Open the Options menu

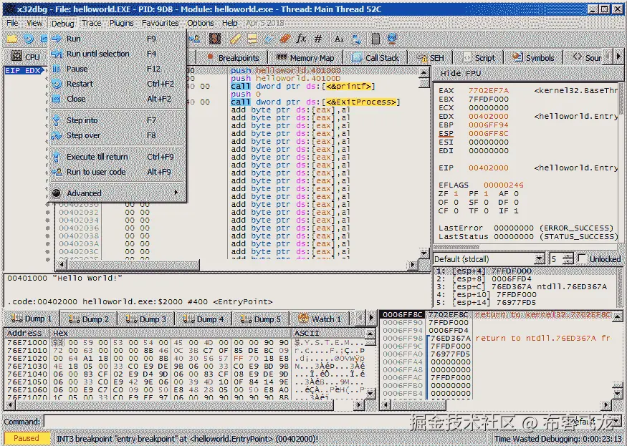pos(201,23)
